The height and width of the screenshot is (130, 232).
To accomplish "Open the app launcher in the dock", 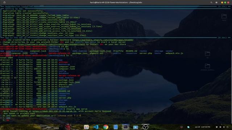I will 86,127.
